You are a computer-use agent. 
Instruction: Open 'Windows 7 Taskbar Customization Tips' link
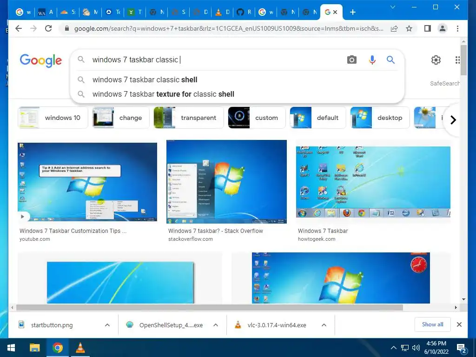[73, 231]
